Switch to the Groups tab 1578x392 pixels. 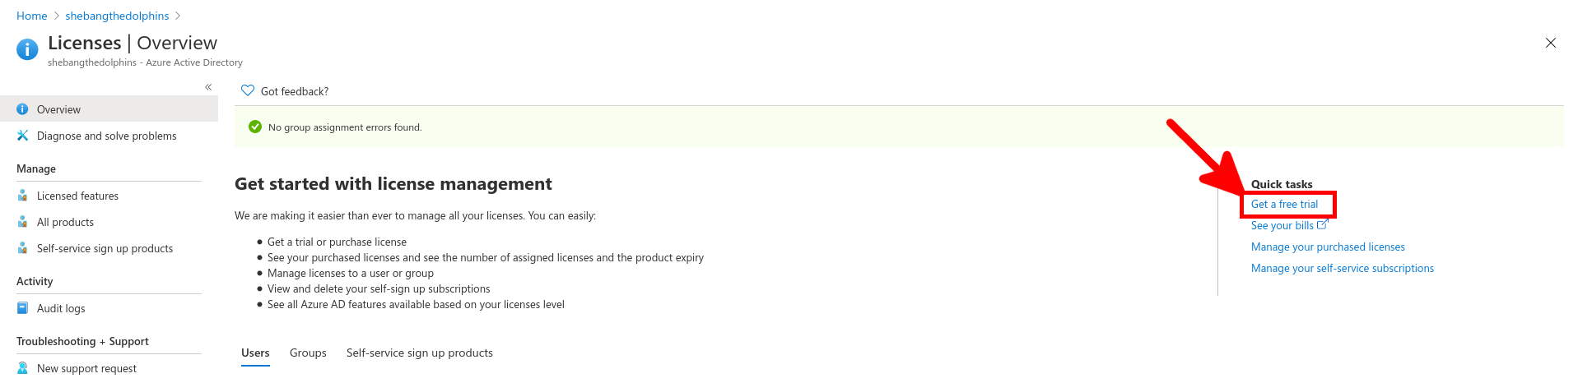click(x=308, y=353)
